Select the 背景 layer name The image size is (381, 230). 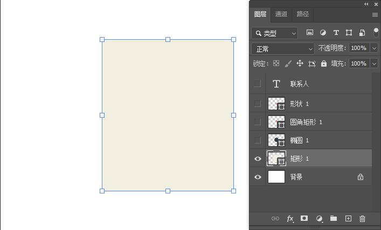click(296, 177)
